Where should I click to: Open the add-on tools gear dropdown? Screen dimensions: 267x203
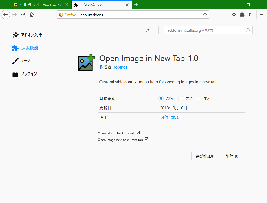[x=150, y=30]
